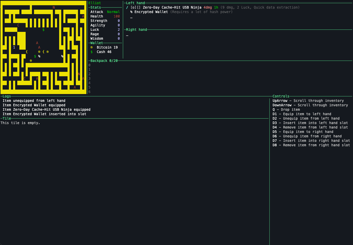Image resolution: width=353 pixels, height=245 pixels.
Task: Click "D4 – Remove item from left hand slot" control
Action: pyautogui.click(x=310, y=127)
